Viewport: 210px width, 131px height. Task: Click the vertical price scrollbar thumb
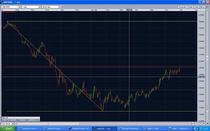pos(207,58)
